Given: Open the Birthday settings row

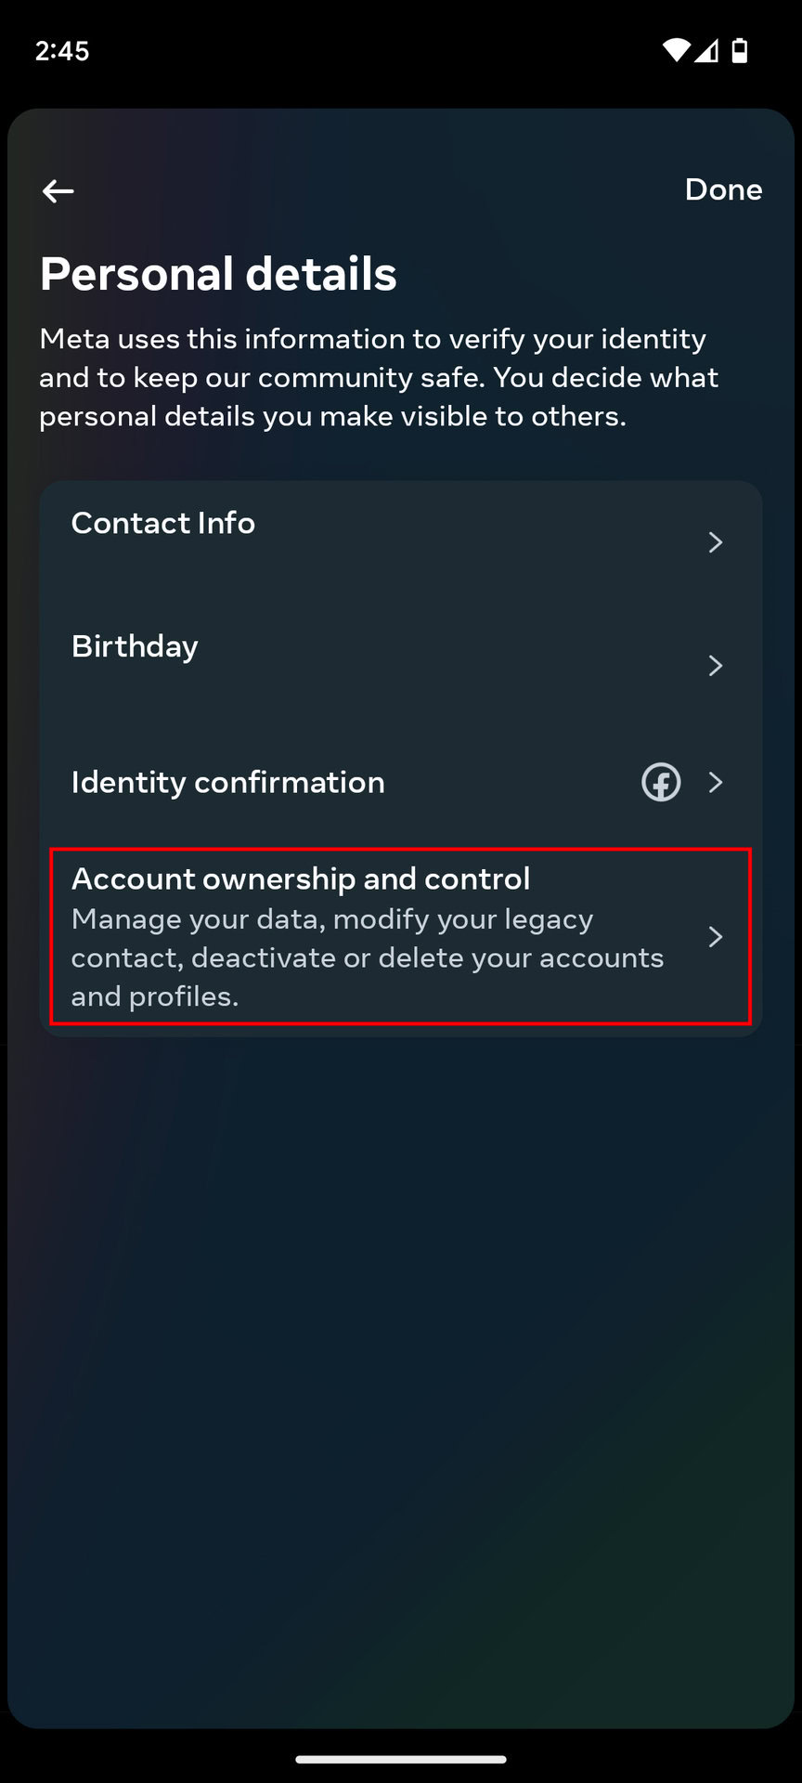Looking at the screenshot, I should [x=136, y=647].
